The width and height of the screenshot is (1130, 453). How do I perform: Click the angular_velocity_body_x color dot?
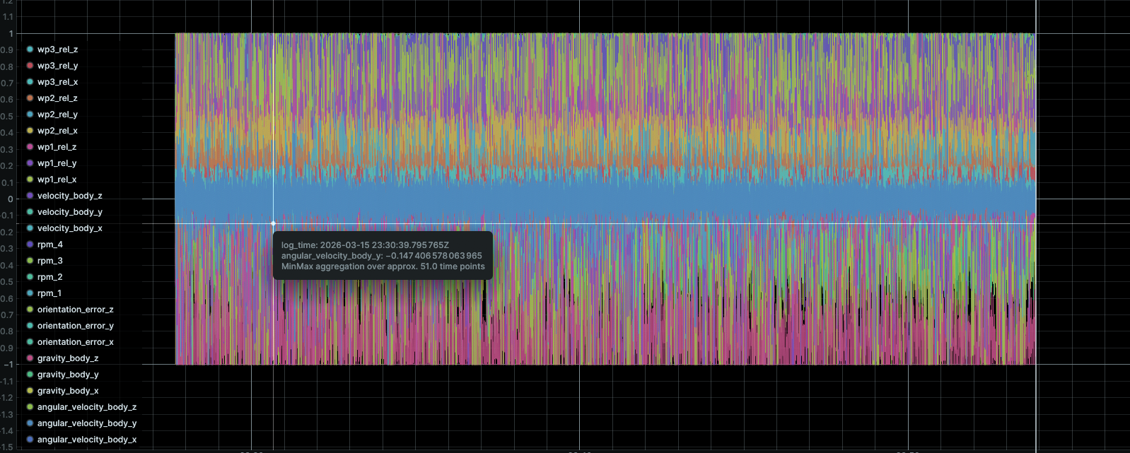point(30,440)
